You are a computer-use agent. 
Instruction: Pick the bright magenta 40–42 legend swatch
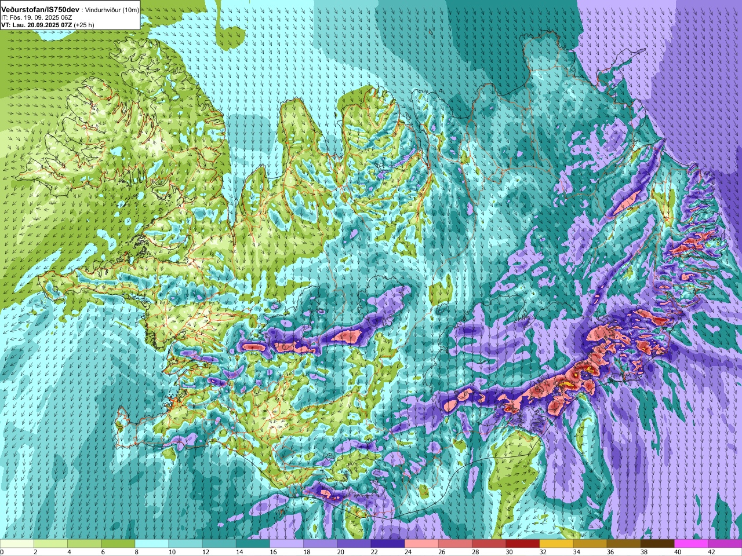[691, 544]
